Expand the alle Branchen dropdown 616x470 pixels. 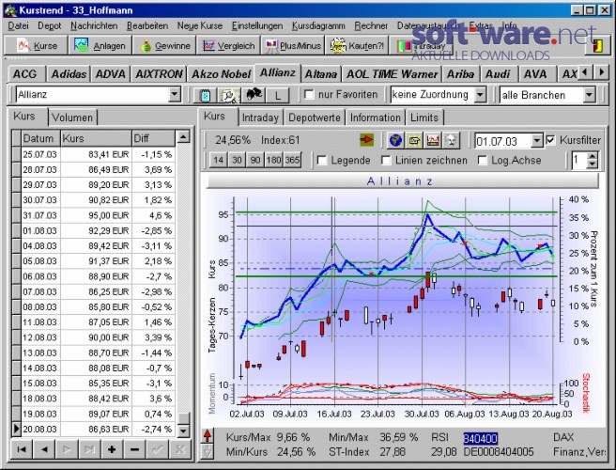point(589,94)
